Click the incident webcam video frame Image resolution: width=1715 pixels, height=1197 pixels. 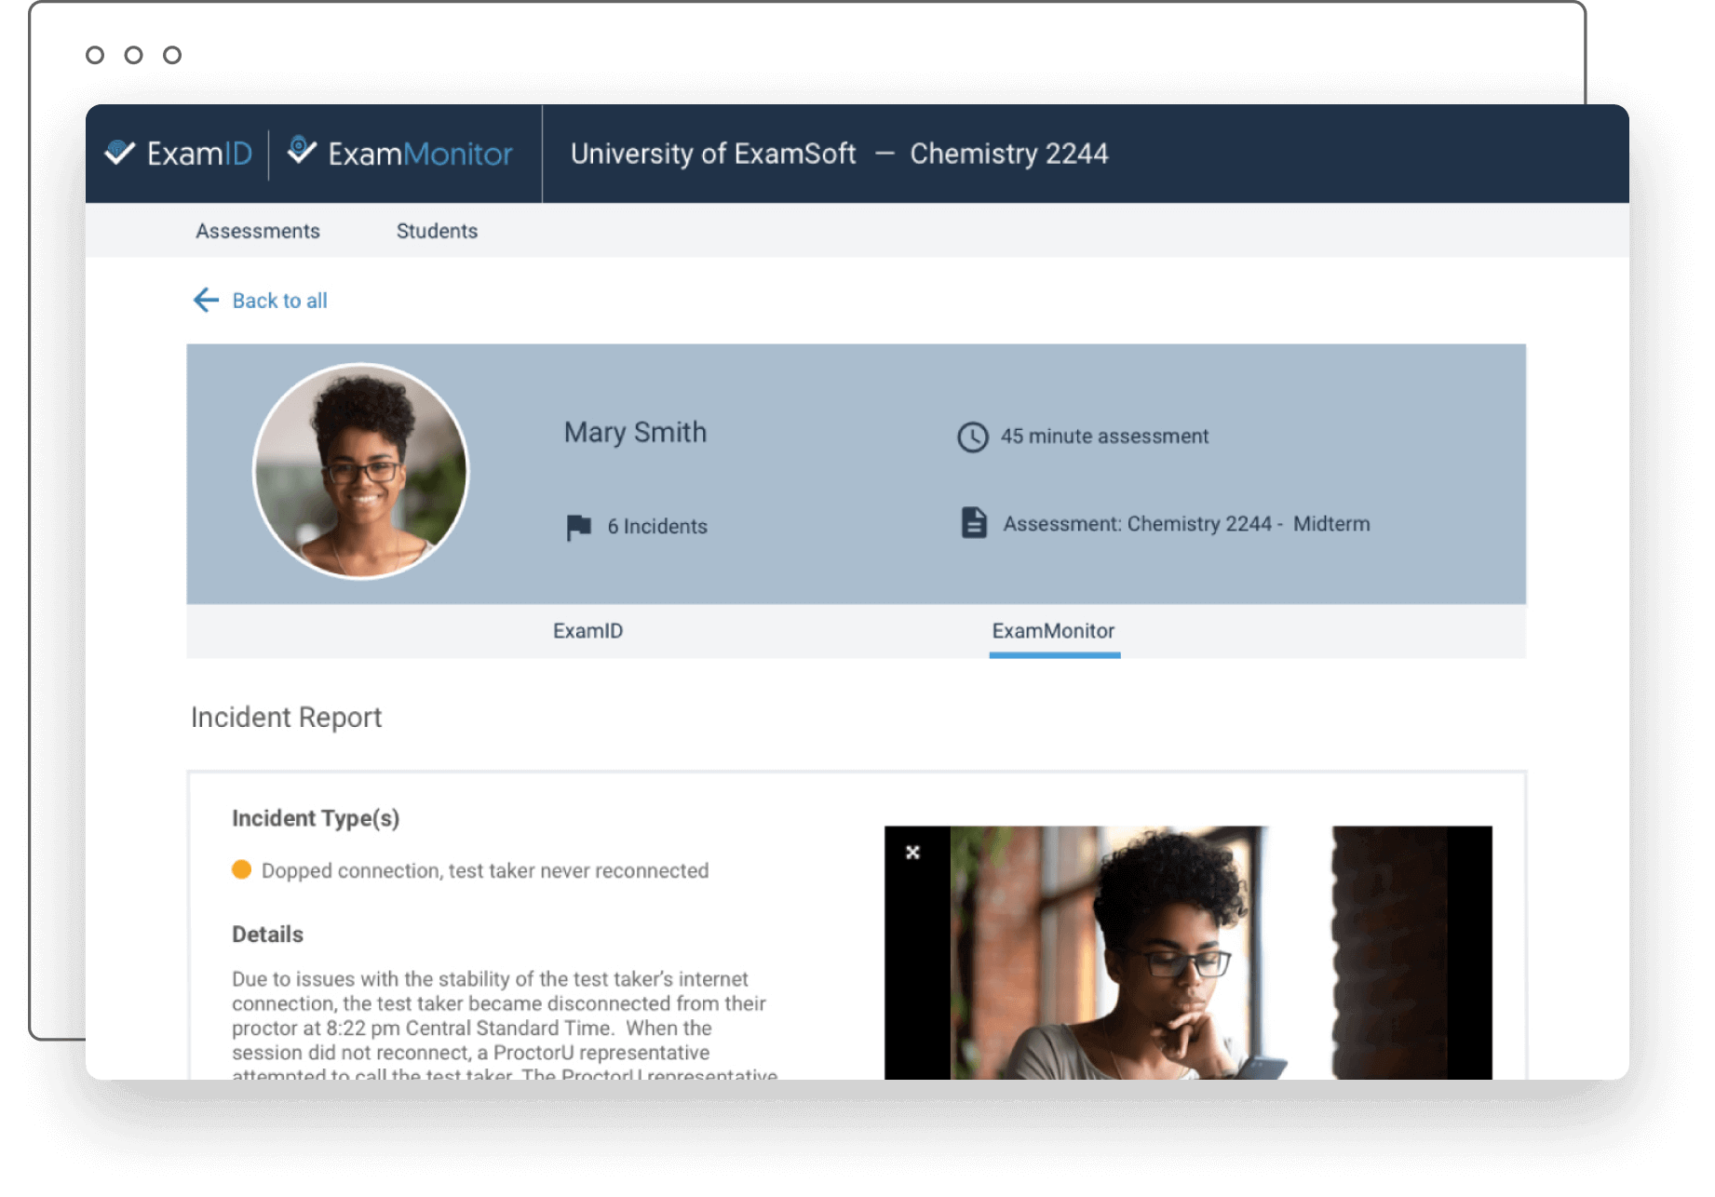click(x=1188, y=952)
